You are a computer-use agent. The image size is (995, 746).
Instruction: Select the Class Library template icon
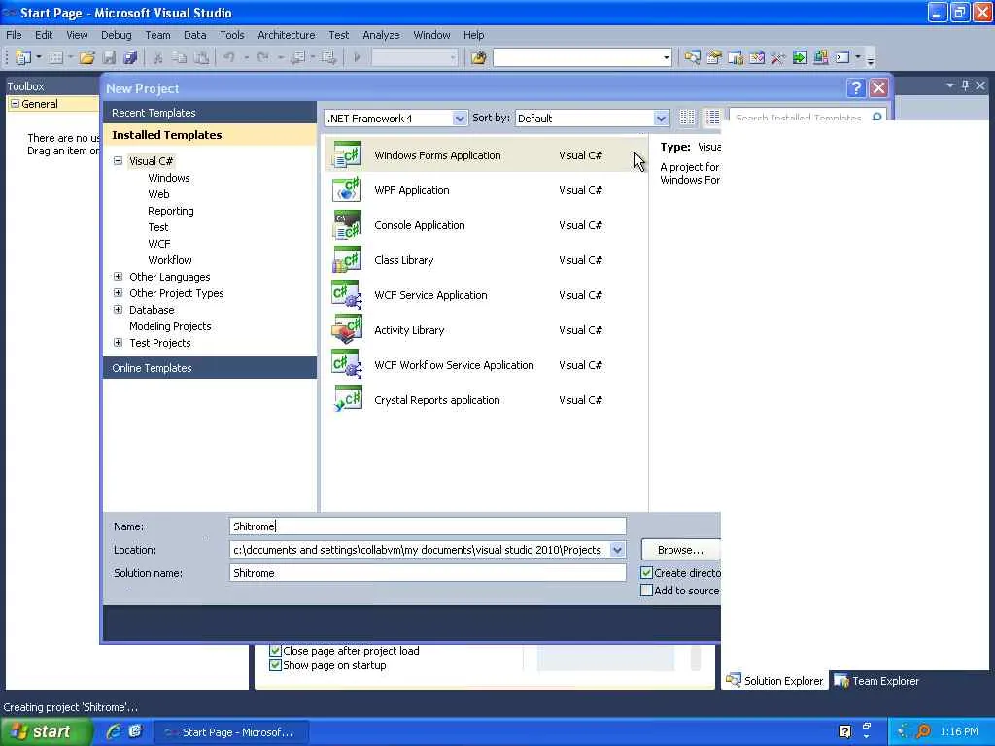(x=347, y=259)
